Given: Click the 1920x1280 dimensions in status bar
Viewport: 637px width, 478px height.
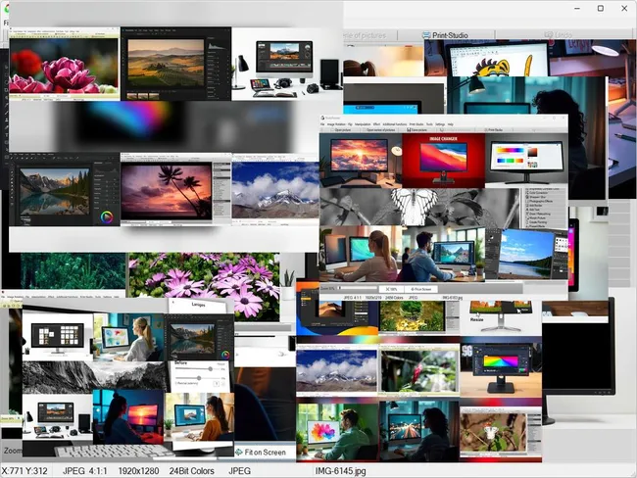Looking at the screenshot, I should (x=138, y=471).
